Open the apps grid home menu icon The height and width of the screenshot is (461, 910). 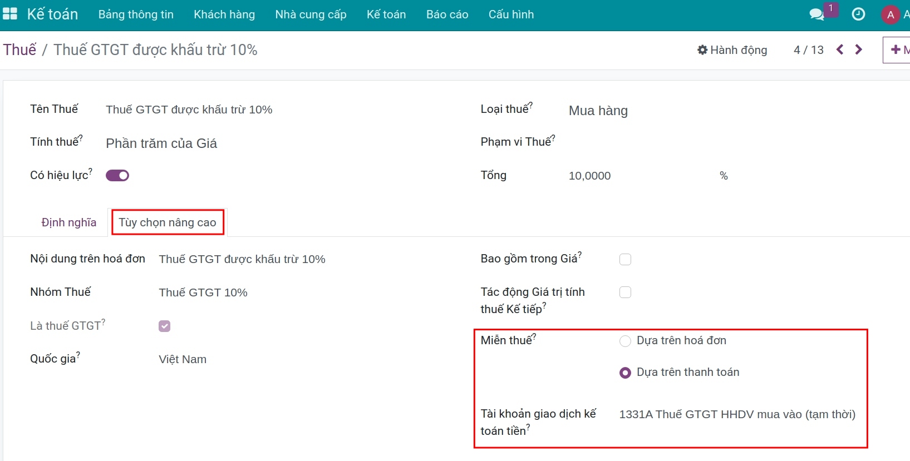pos(10,14)
